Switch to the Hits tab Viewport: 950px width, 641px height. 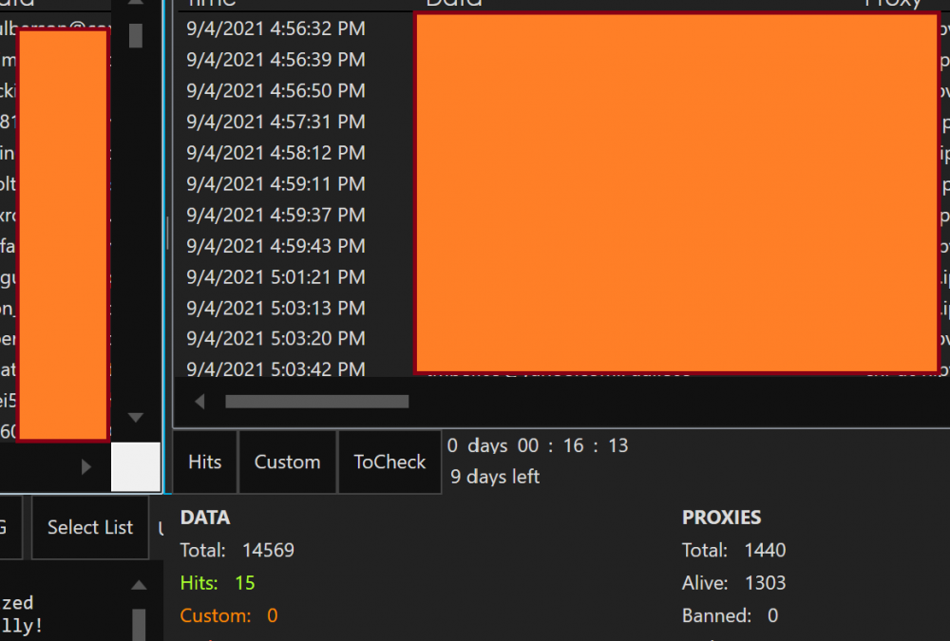coord(205,462)
